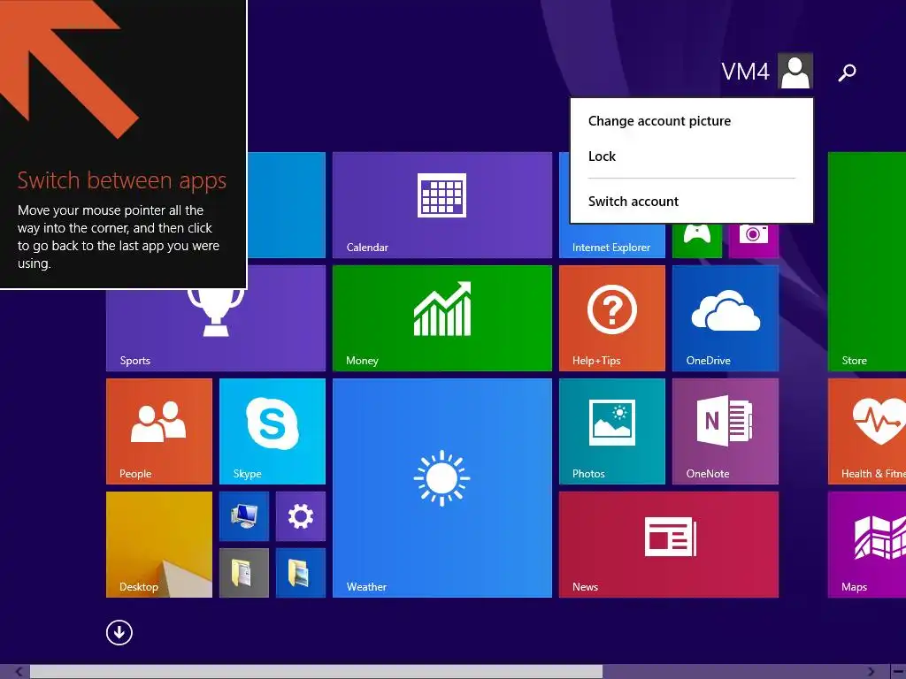906x679 pixels.
Task: Click the VM4 user account picture
Action: pos(795,71)
